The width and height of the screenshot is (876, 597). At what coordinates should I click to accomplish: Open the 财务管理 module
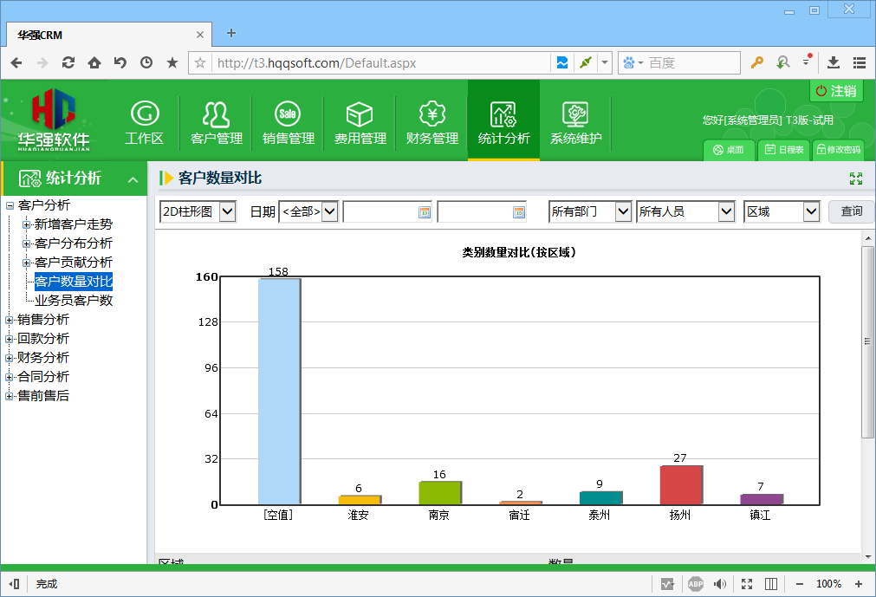(x=432, y=123)
